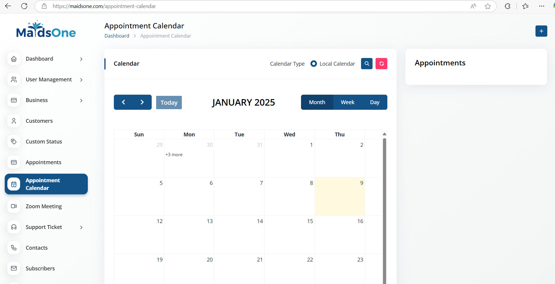Open Zoom Meeting from the sidebar
Viewport: 555px width, 284px height.
click(43, 206)
